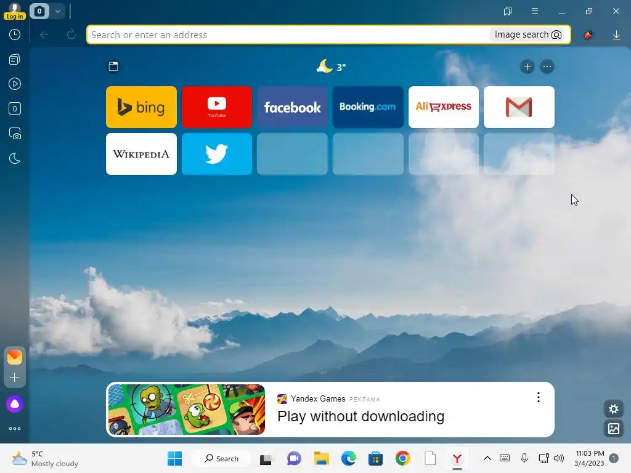
Task: Toggle dark mode moon icon in sidebar
Action: (15, 158)
